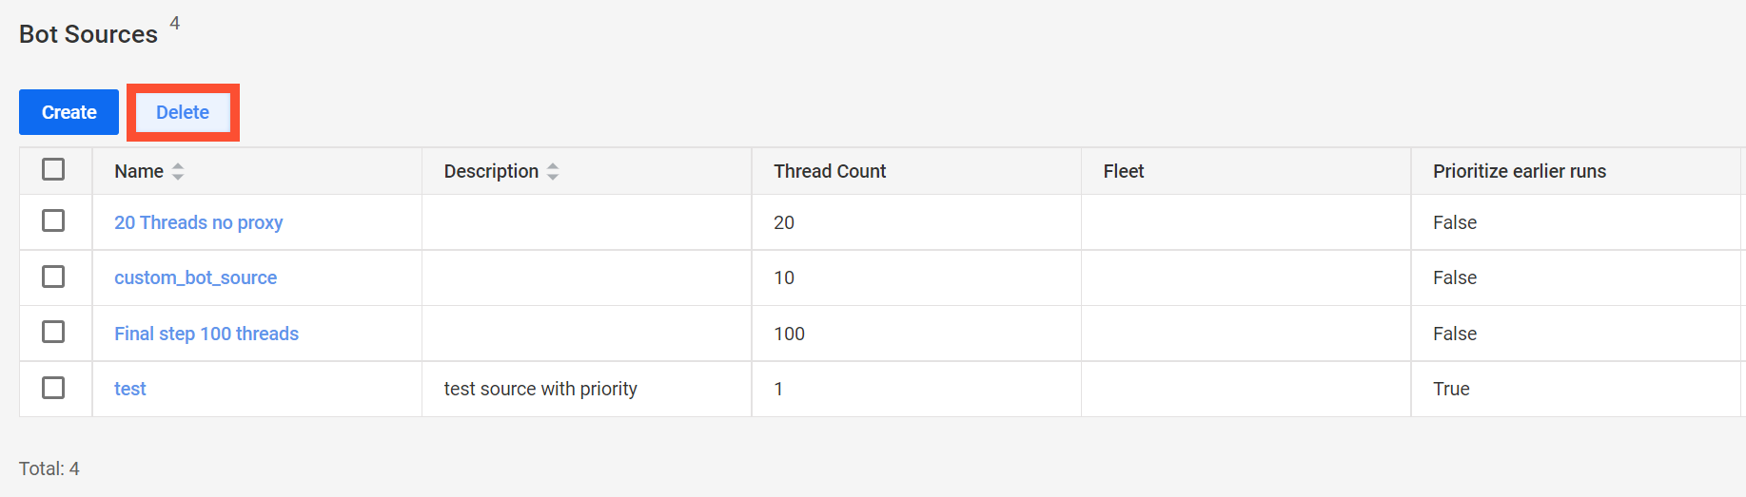Check the custom_bot_source row checkbox
1746x497 pixels.
[53, 277]
